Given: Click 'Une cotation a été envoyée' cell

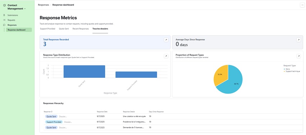Looking at the screenshot, I should (134, 116).
